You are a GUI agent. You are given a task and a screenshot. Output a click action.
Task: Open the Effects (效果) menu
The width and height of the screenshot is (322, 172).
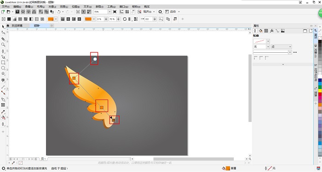[64, 6]
